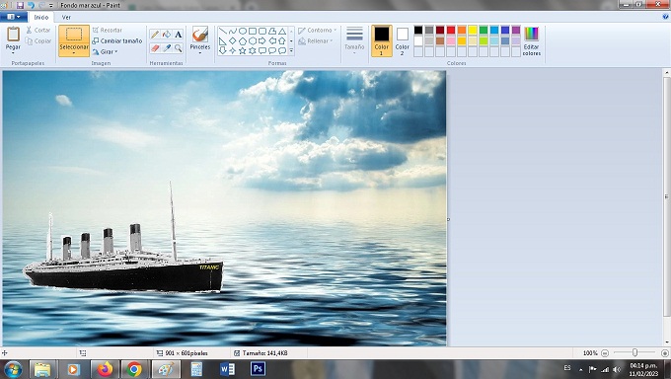Open Word from the taskbar
This screenshot has height=379, width=671.
(x=227, y=369)
